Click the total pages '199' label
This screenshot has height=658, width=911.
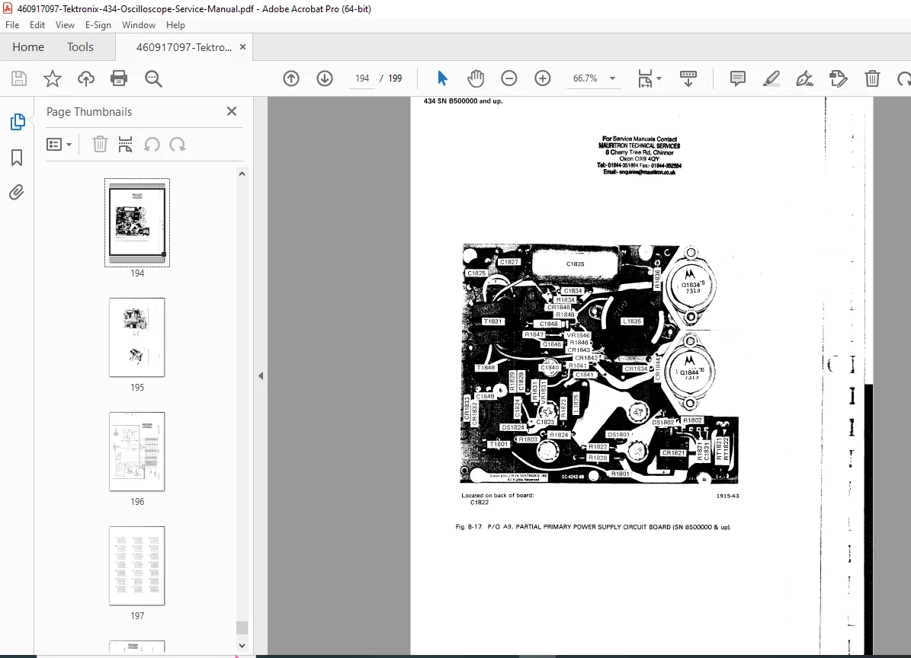395,78
